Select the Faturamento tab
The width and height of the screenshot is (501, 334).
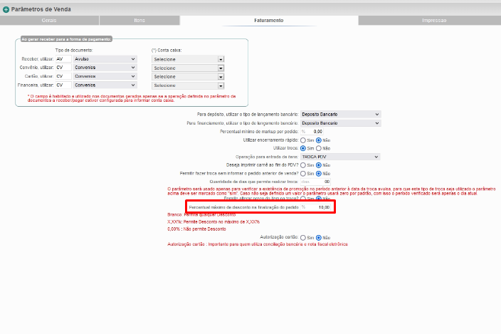(x=269, y=20)
